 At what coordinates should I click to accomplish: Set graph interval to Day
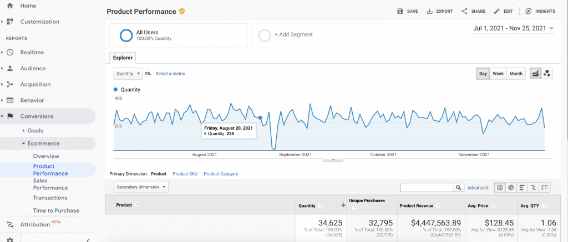(483, 74)
